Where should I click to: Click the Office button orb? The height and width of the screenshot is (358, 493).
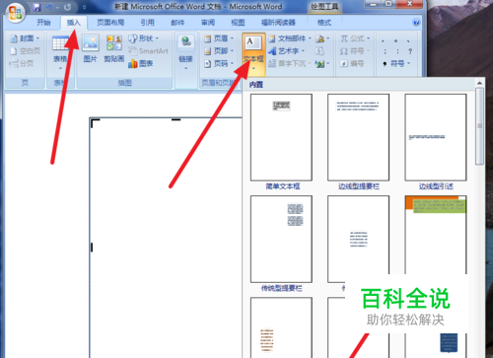click(x=15, y=13)
